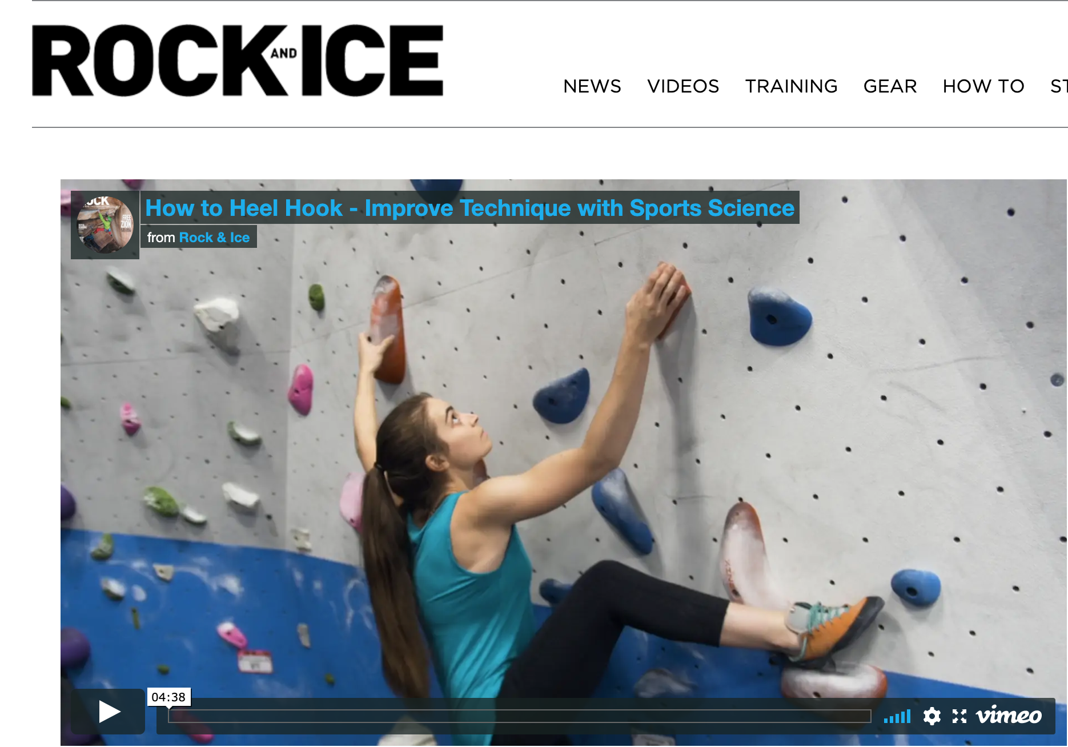Open the Rock and Ice logo homepage
This screenshot has height=747, width=1068.
tap(238, 61)
